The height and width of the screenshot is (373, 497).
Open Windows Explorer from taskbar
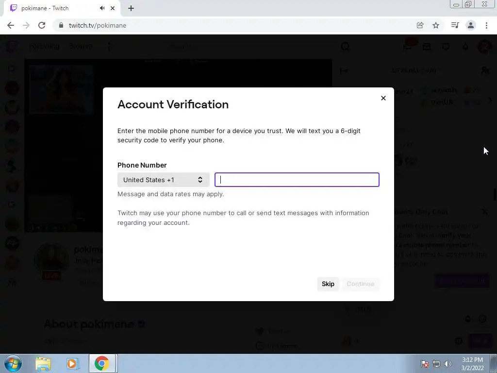[43, 363]
